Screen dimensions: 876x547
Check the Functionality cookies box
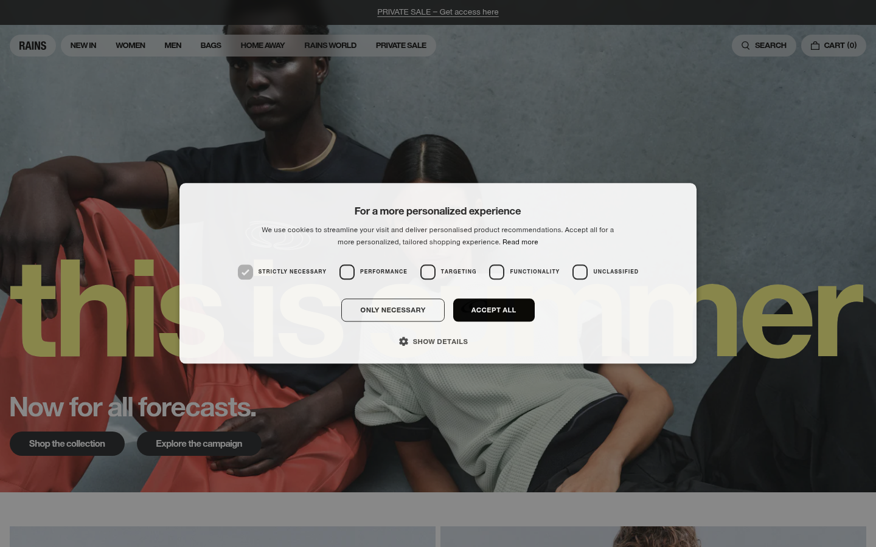pos(496,272)
